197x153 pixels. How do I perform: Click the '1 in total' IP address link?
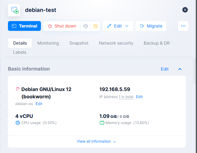126,97
